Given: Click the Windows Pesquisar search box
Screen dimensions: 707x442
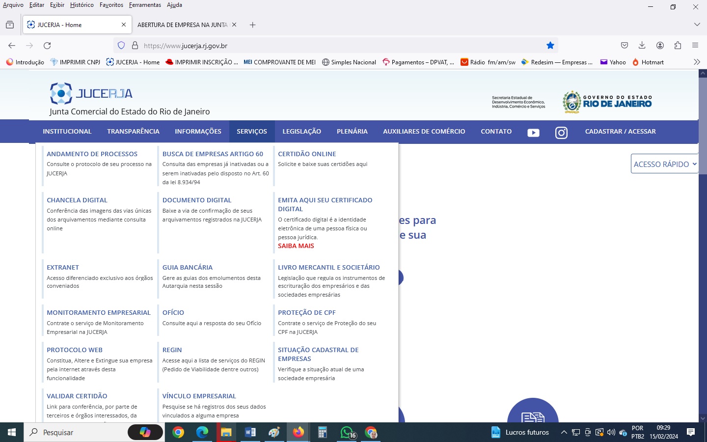Looking at the screenshot, I should tap(93, 432).
